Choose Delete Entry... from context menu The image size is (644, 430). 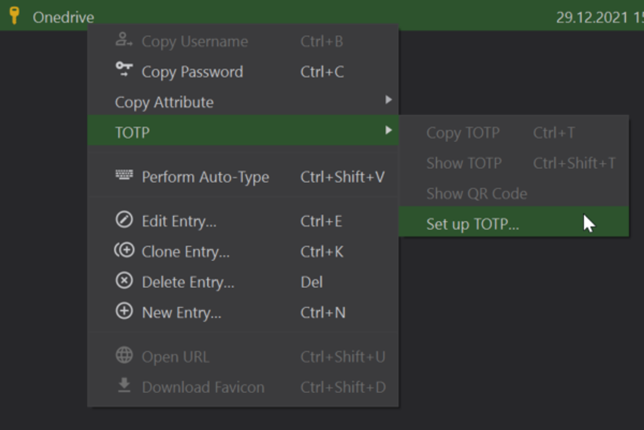[243, 282]
